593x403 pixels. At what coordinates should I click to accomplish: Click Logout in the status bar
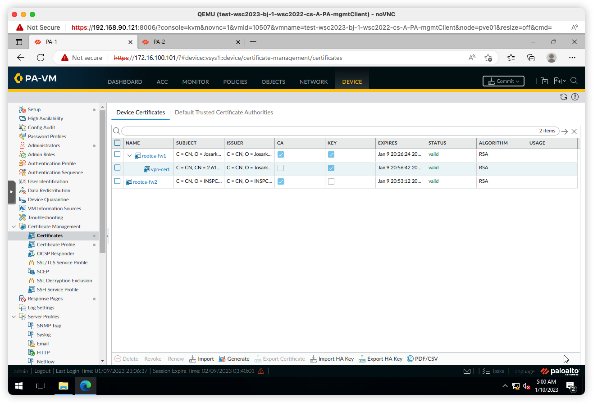(x=42, y=371)
